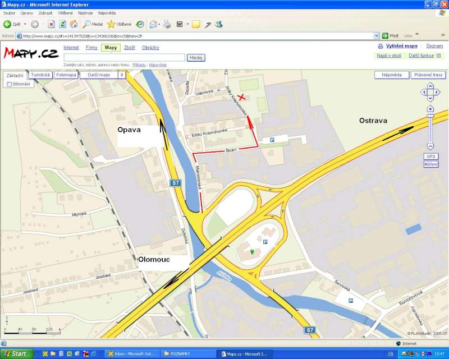
Task: Open the Nástroje menu
Action: click(85, 12)
